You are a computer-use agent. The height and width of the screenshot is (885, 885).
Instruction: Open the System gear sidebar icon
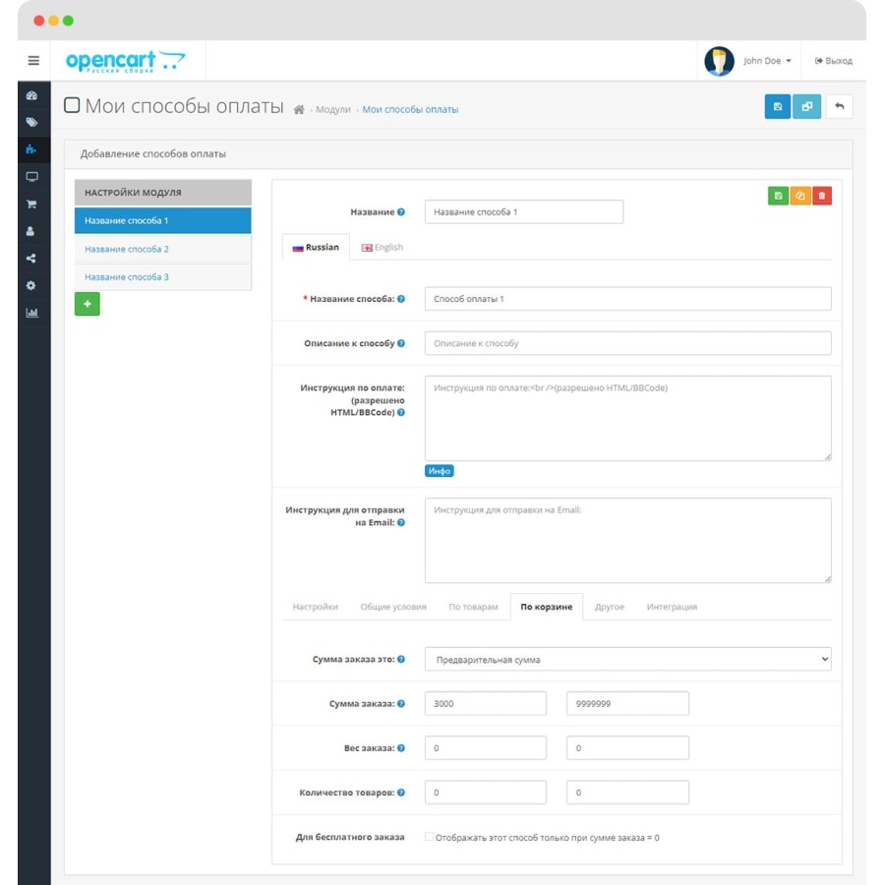(31, 285)
